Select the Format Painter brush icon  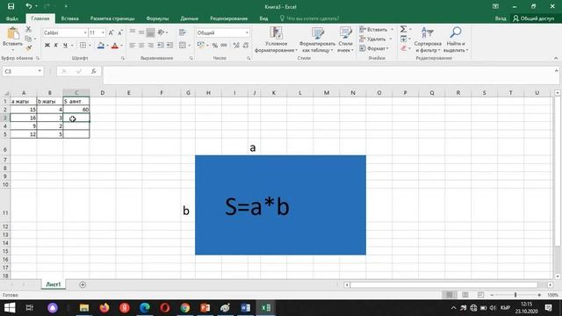click(28, 47)
